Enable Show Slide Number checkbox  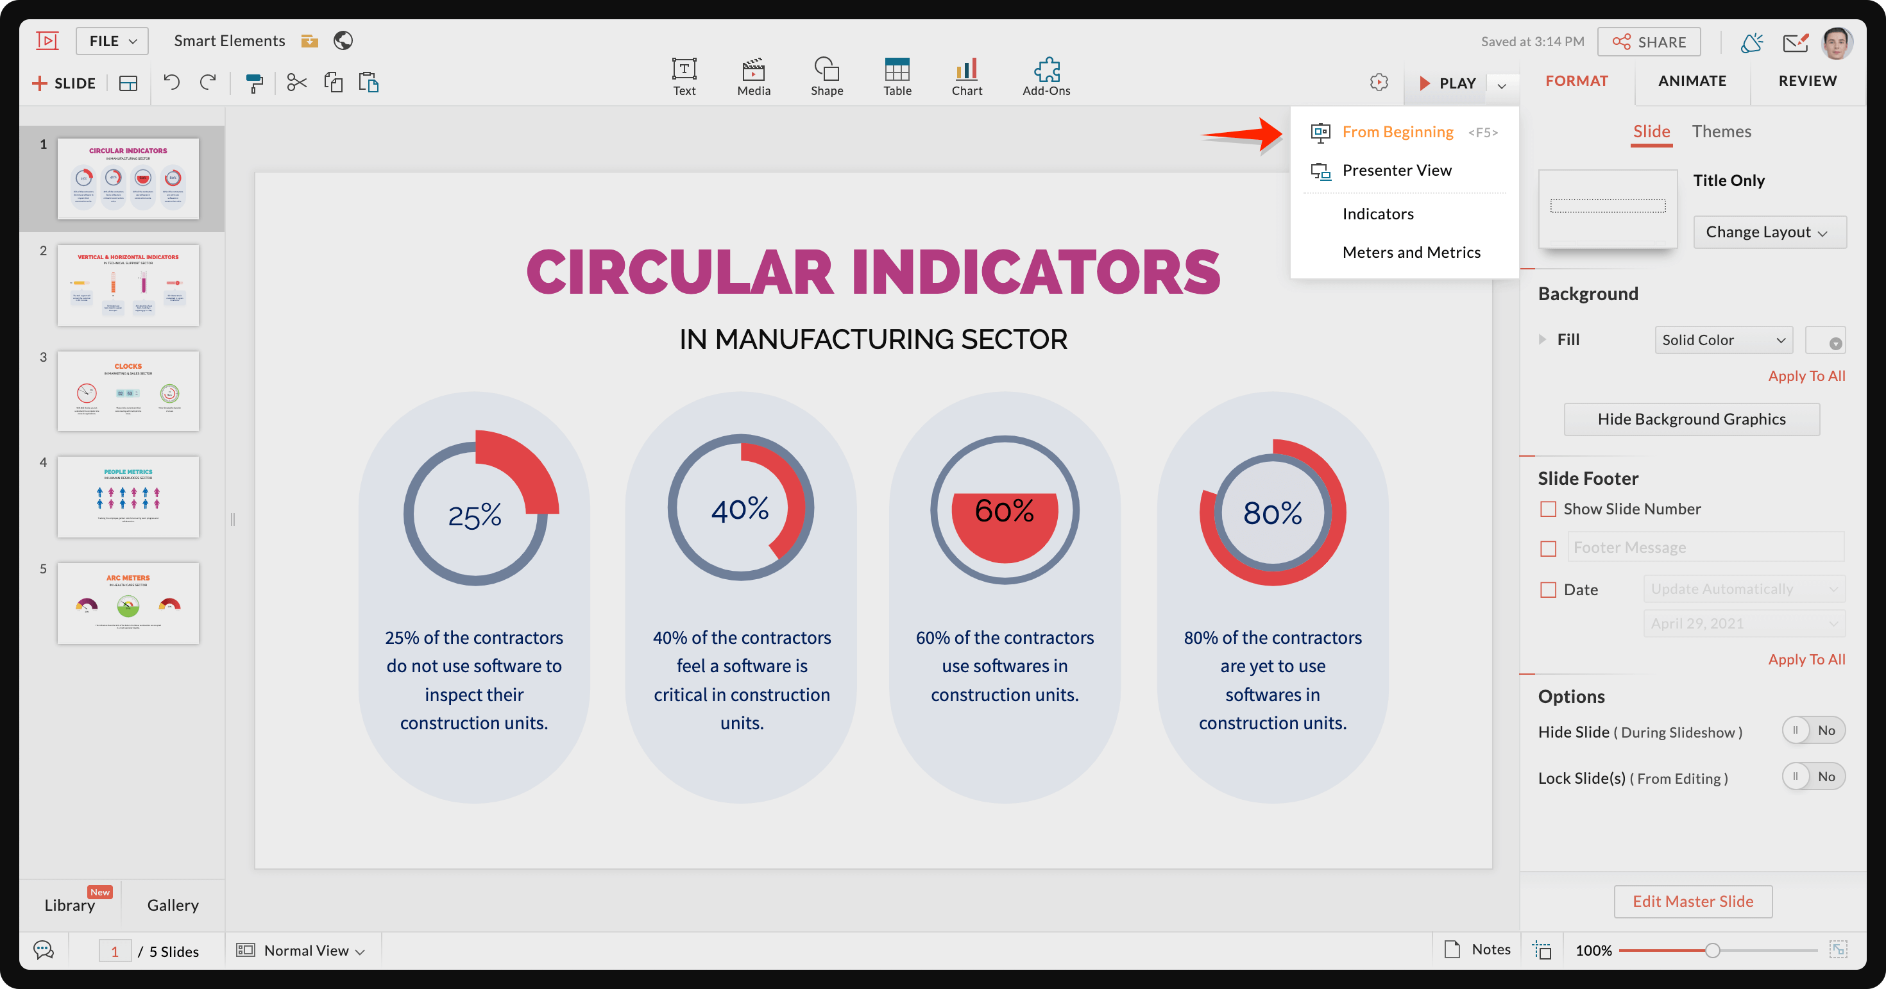click(1548, 509)
